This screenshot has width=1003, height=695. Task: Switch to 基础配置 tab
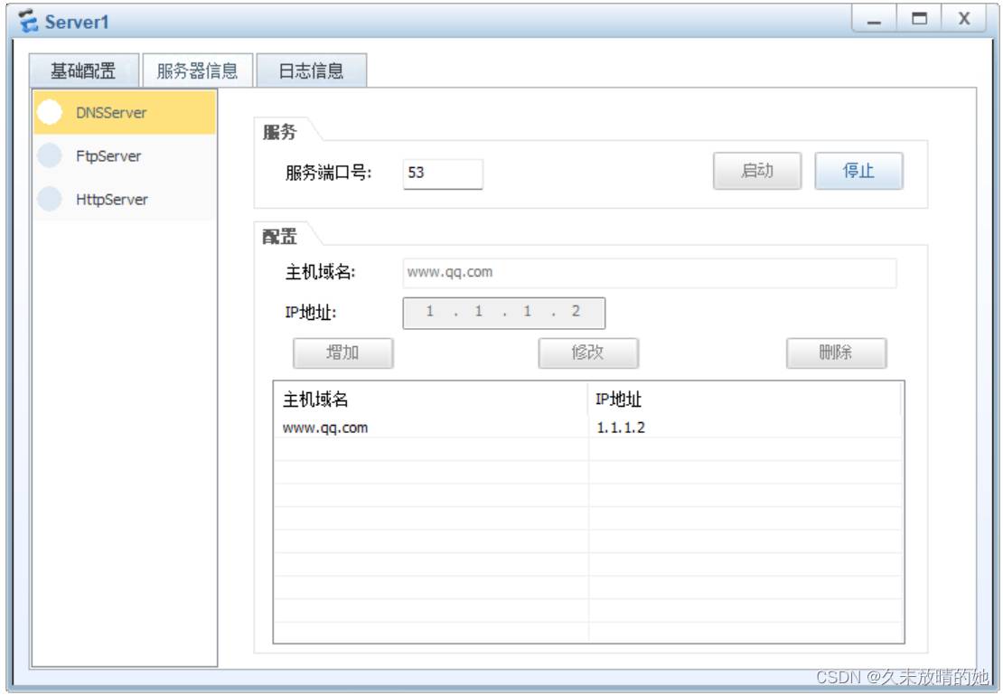click(84, 70)
